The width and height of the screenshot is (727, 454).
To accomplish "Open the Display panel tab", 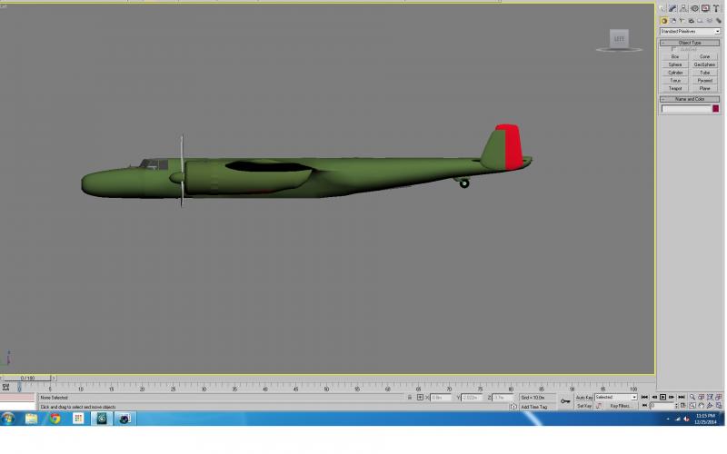I will tap(705, 8).
